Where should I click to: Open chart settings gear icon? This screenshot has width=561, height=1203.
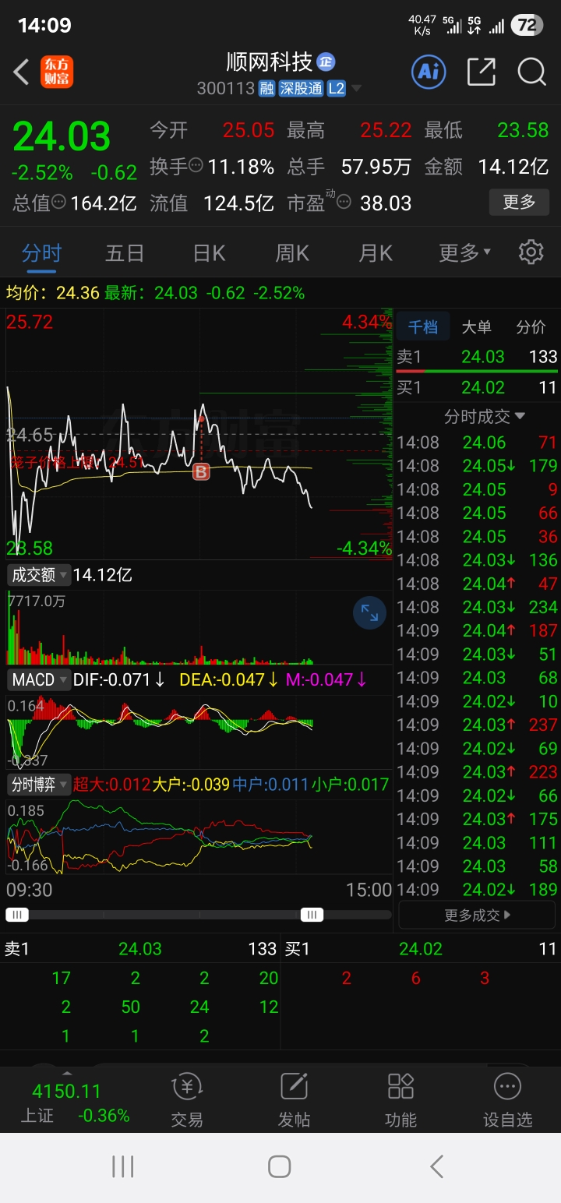pos(531,252)
